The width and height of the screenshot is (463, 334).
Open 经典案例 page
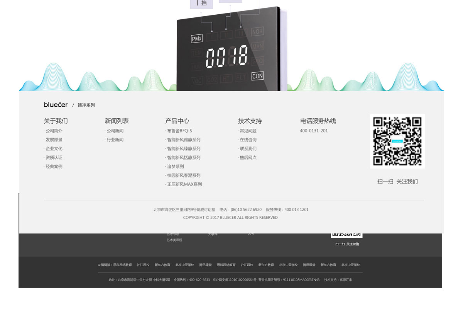(x=53, y=166)
